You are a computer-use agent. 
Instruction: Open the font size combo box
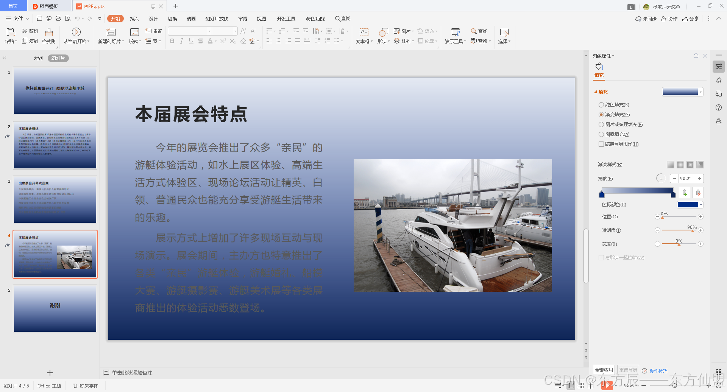(x=225, y=31)
